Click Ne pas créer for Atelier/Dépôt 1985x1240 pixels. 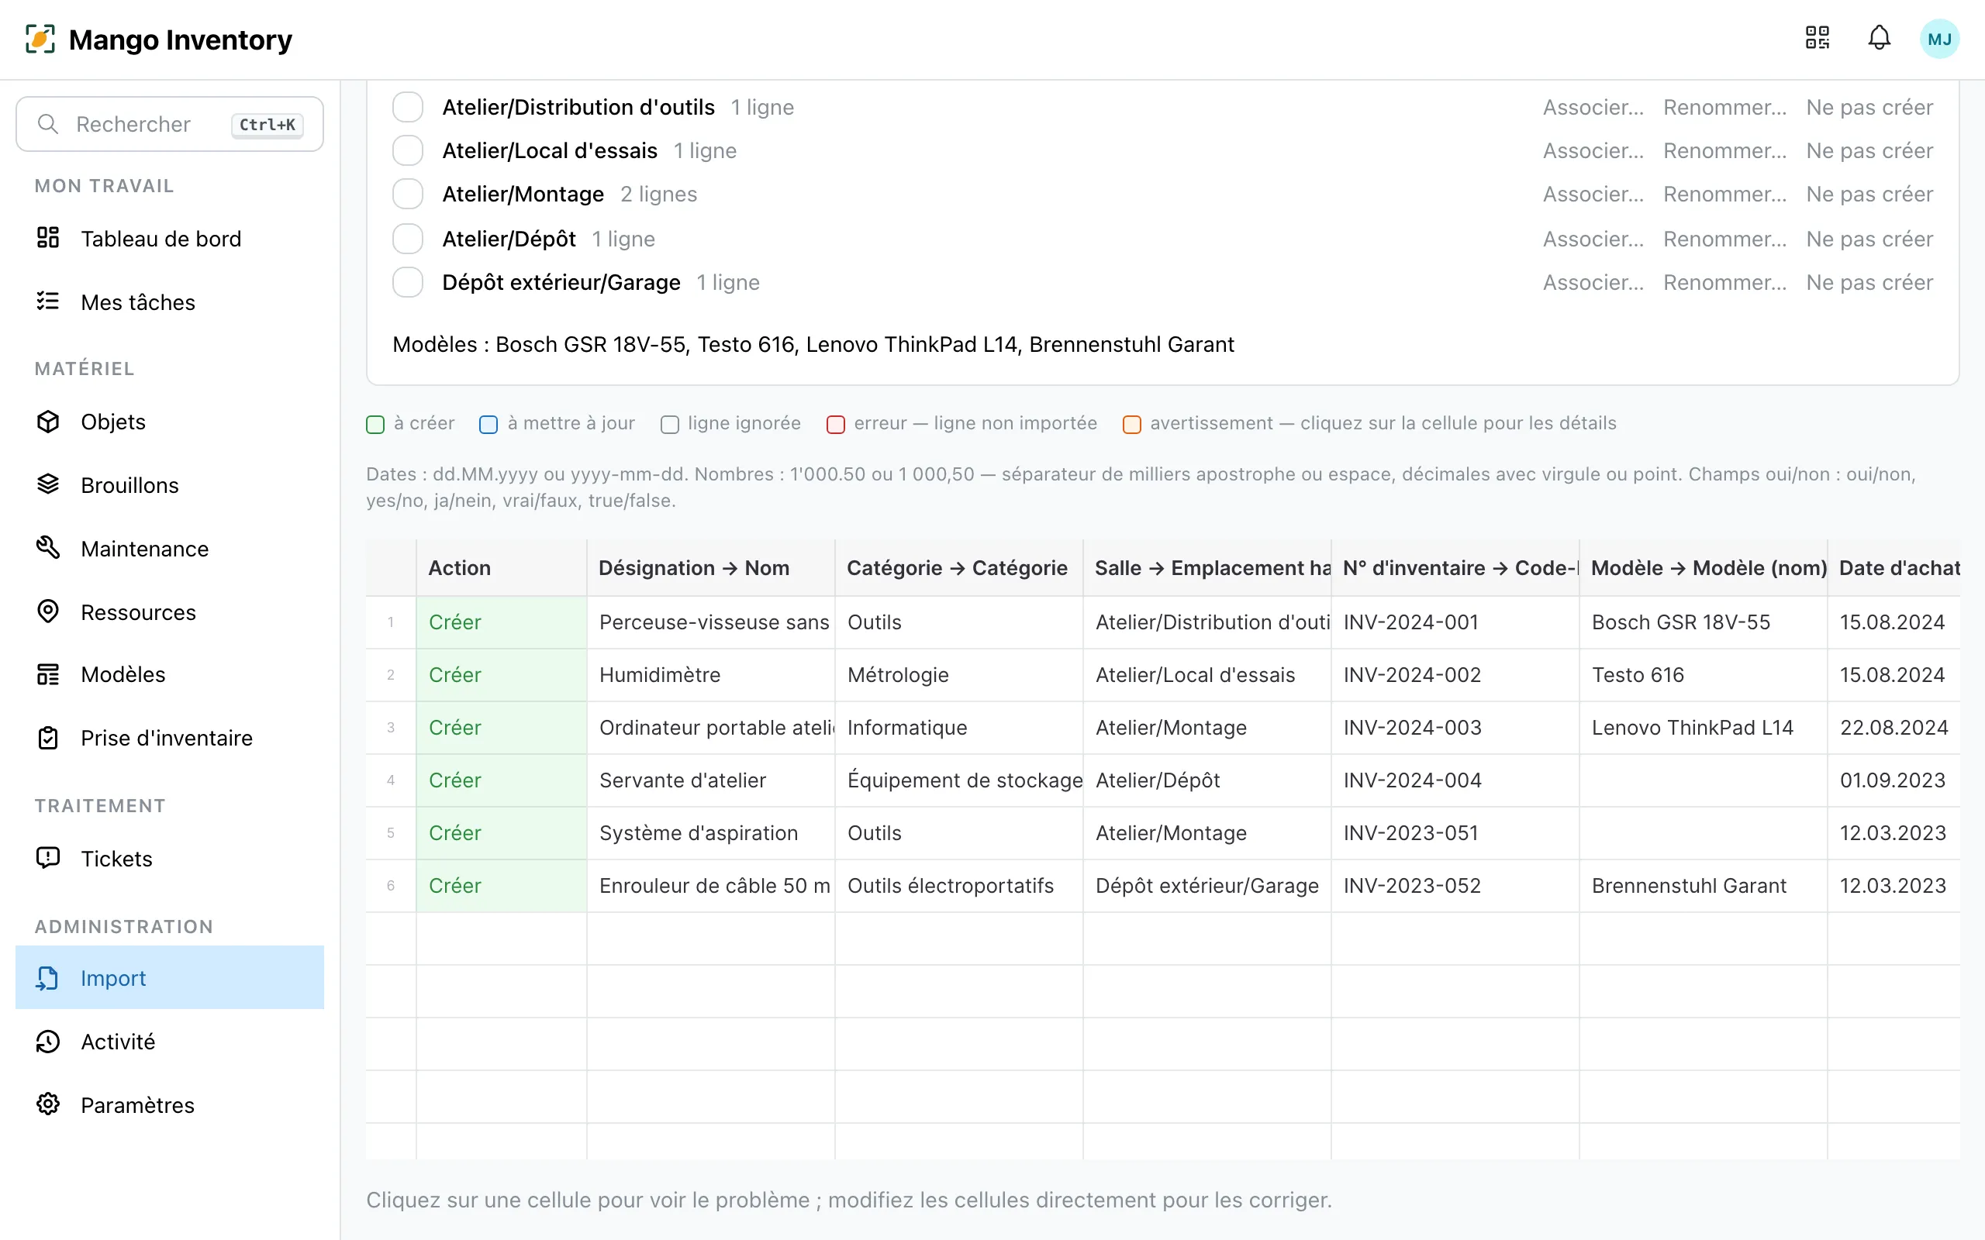[1869, 239]
